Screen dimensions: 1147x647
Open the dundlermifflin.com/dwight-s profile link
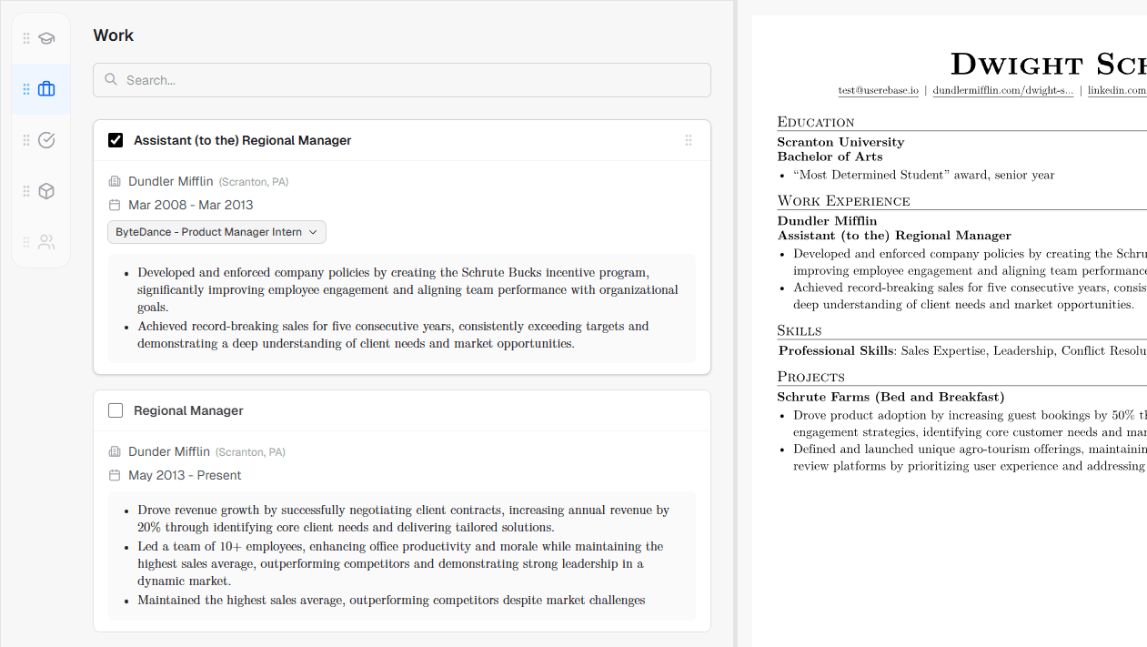tap(1002, 90)
